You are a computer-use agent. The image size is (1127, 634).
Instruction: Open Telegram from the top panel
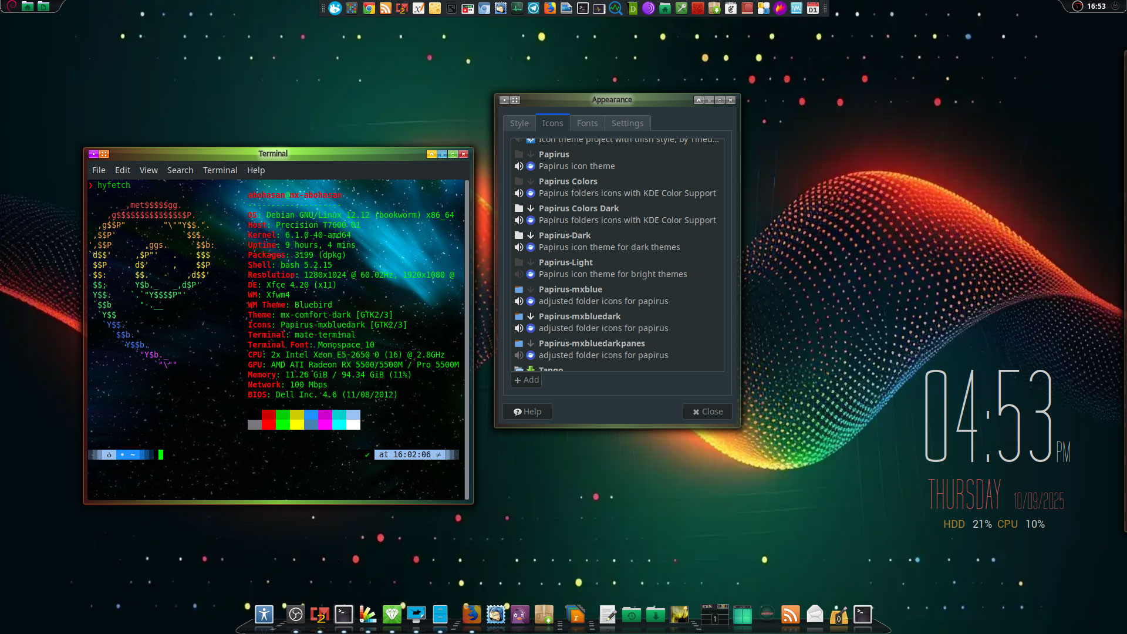[x=534, y=8]
